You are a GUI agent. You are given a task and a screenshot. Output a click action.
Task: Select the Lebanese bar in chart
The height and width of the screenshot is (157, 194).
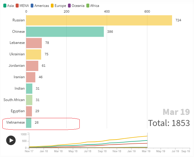(x=34, y=43)
